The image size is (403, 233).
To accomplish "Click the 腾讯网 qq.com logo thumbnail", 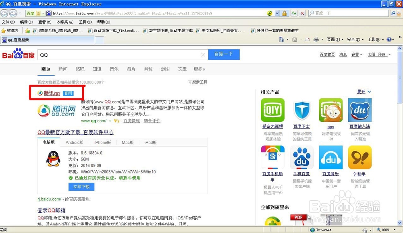I will point(56,110).
